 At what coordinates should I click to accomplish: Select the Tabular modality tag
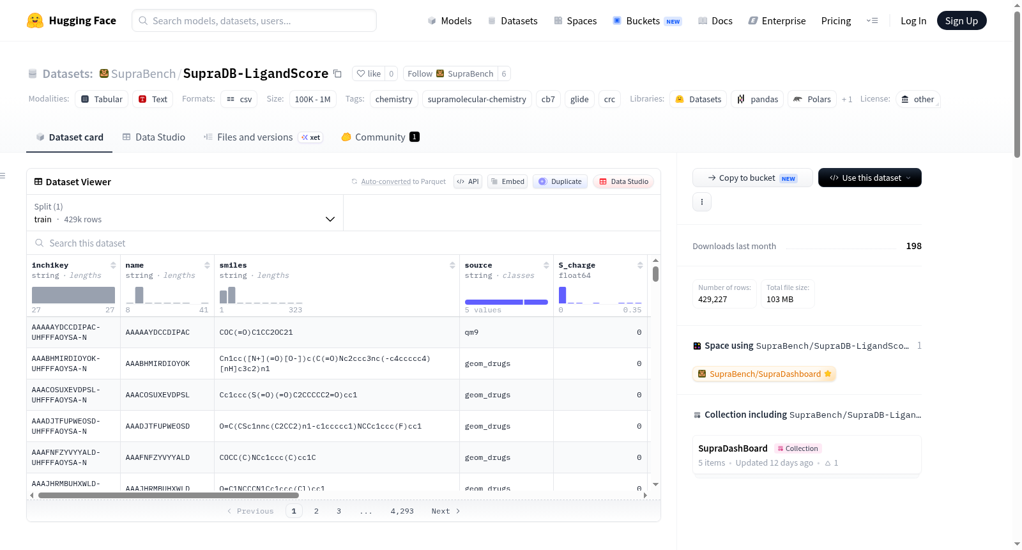pos(102,99)
